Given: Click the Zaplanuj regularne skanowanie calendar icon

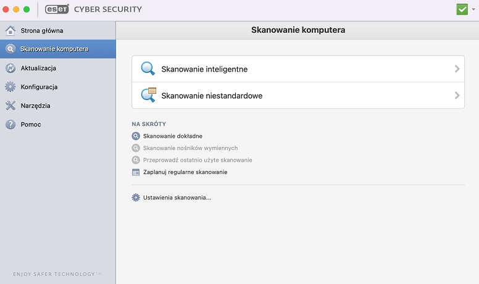Looking at the screenshot, I should (136, 172).
